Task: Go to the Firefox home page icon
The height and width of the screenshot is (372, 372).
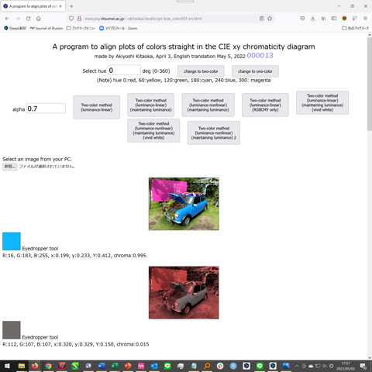Action: click(x=39, y=19)
